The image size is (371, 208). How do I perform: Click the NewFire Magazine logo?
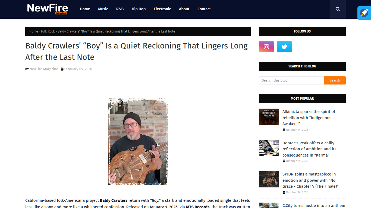(x=47, y=9)
